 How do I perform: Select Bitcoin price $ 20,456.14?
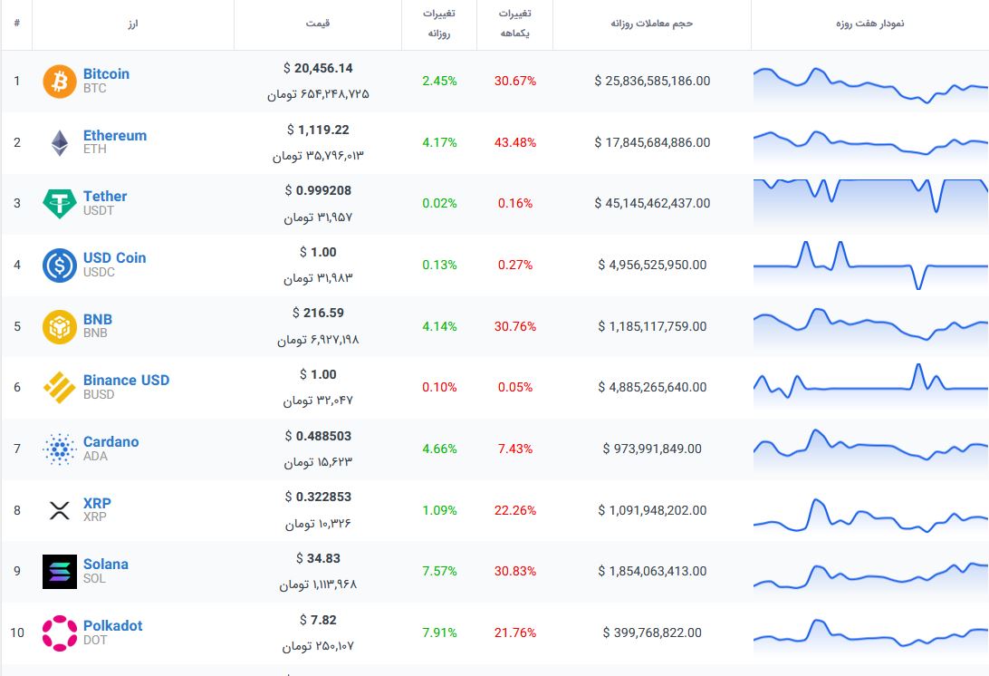[318, 68]
